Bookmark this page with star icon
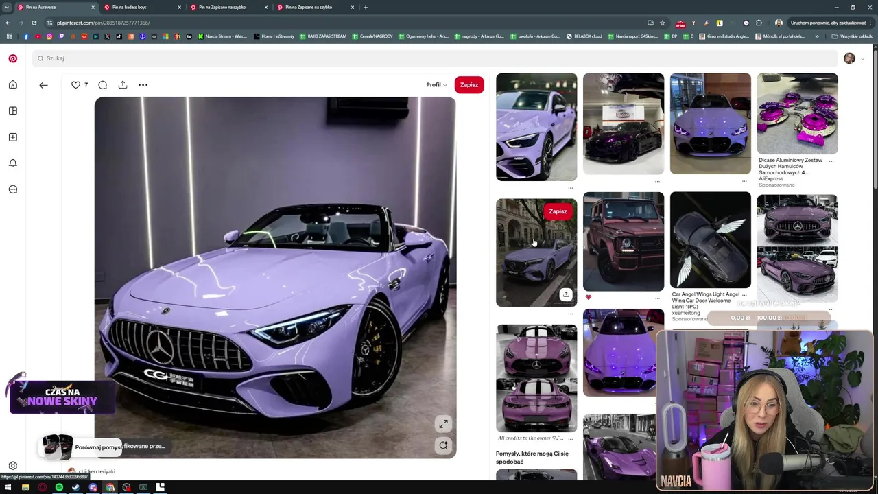This screenshot has width=878, height=494. point(662,23)
